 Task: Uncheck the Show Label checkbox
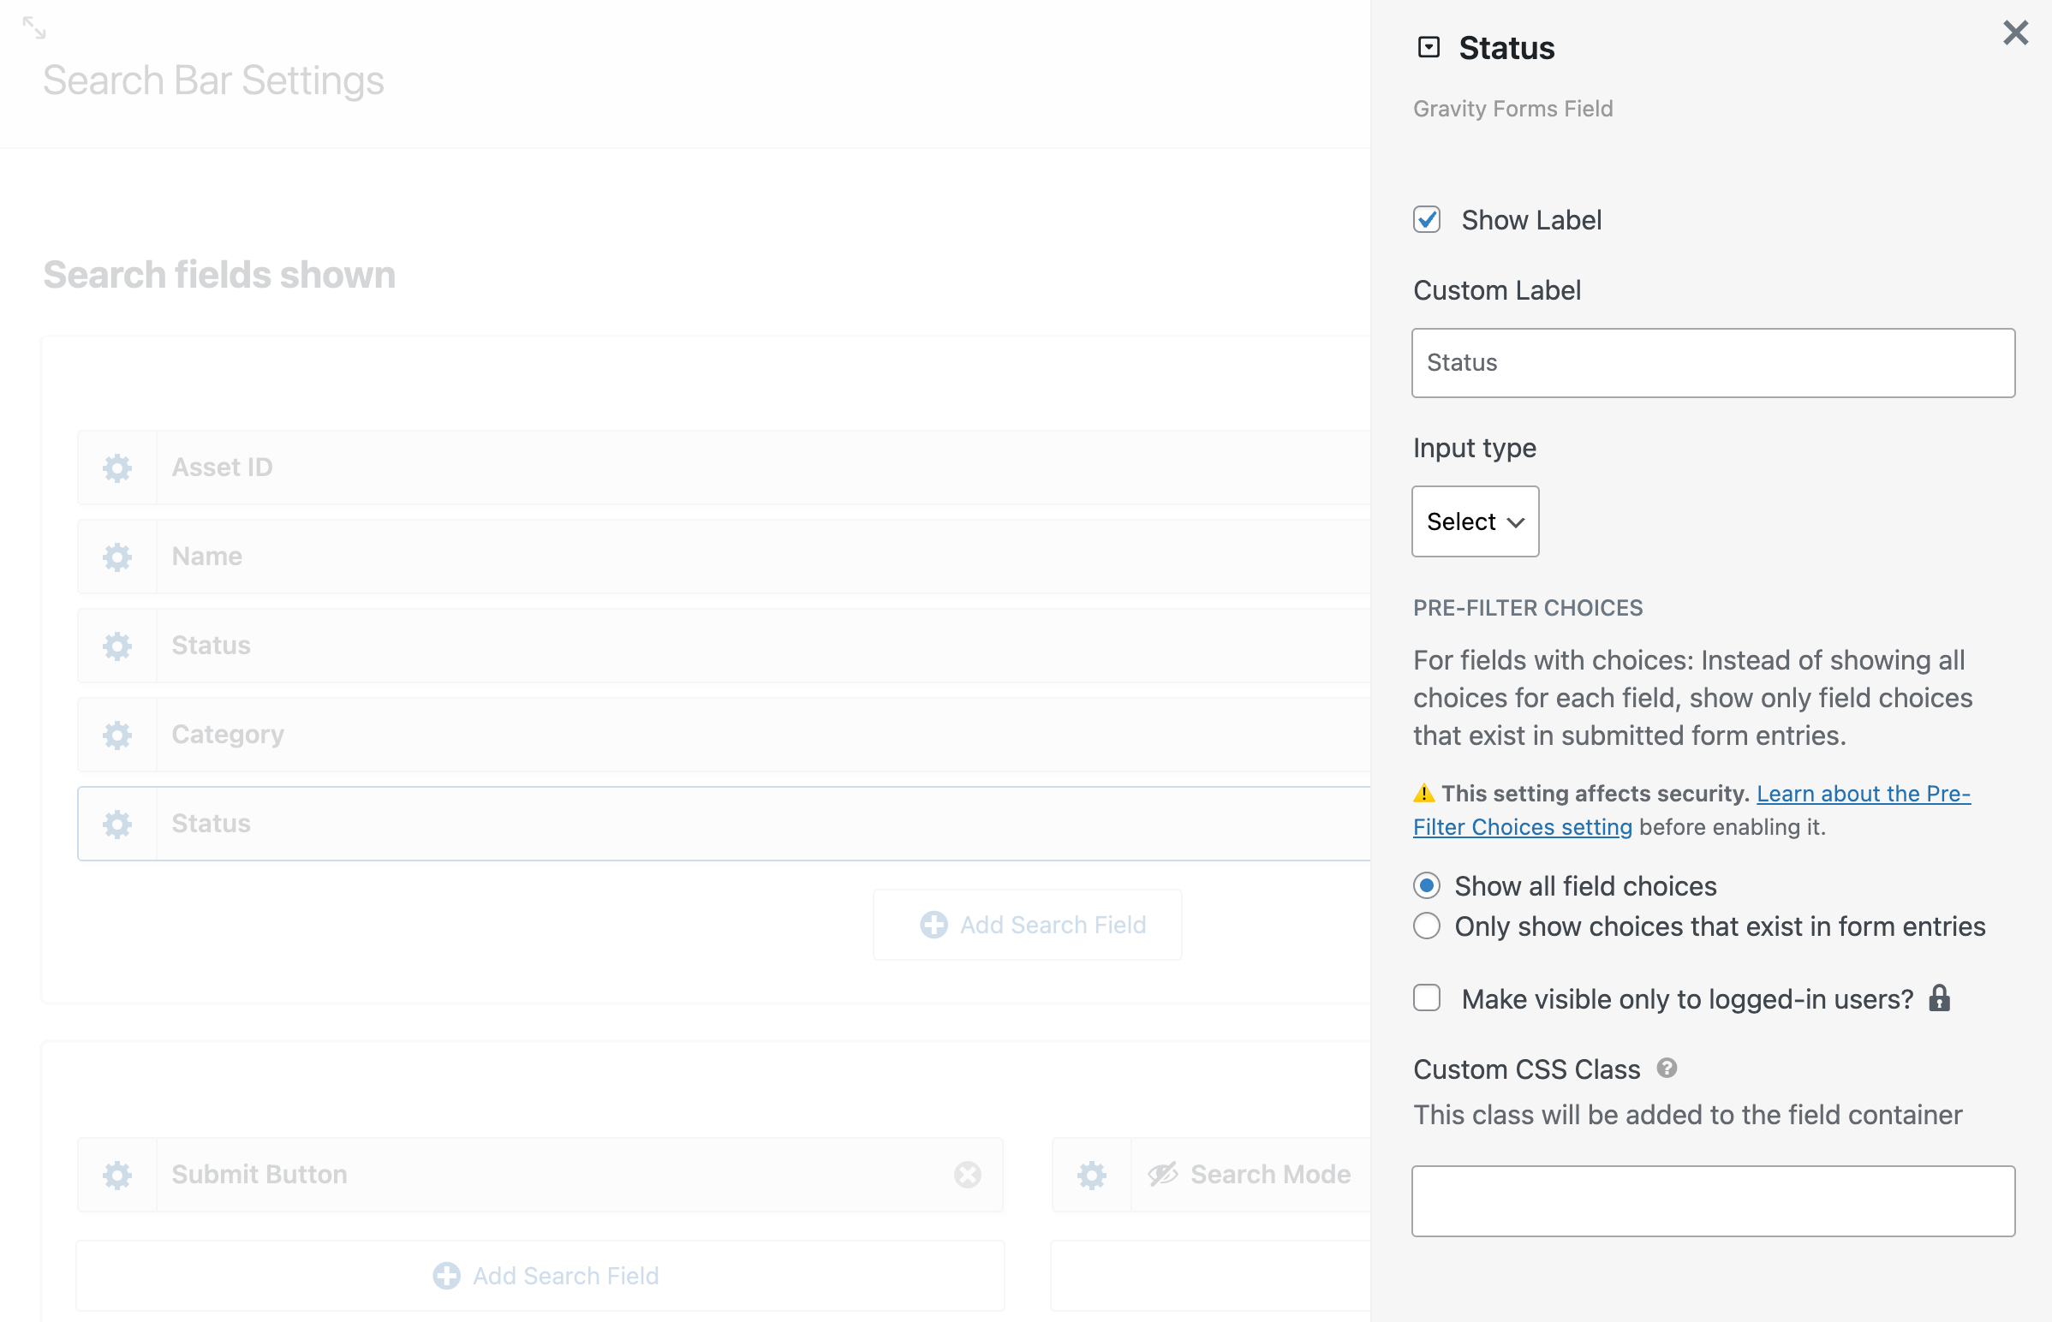1427,220
